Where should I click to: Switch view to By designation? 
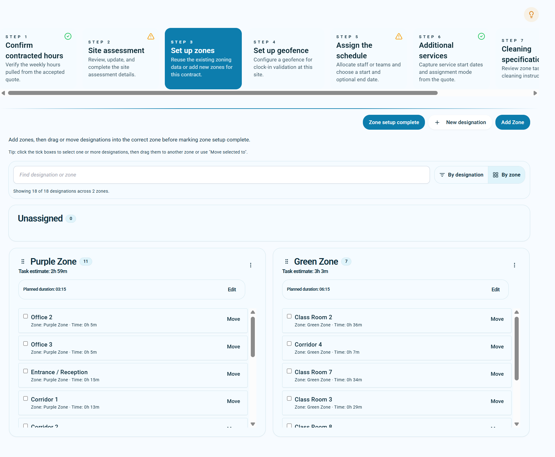[x=461, y=175]
